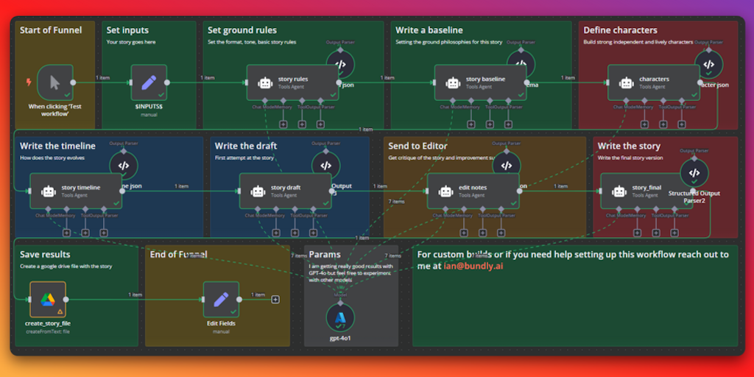Click 'Your story goes here' note text
Screen dimensions: 754x377
click(x=131, y=42)
